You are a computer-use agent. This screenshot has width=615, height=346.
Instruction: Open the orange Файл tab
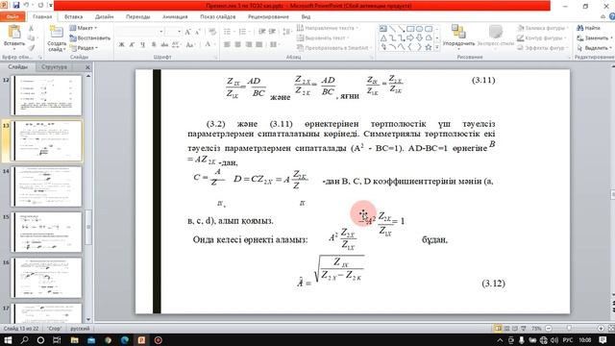coord(12,17)
